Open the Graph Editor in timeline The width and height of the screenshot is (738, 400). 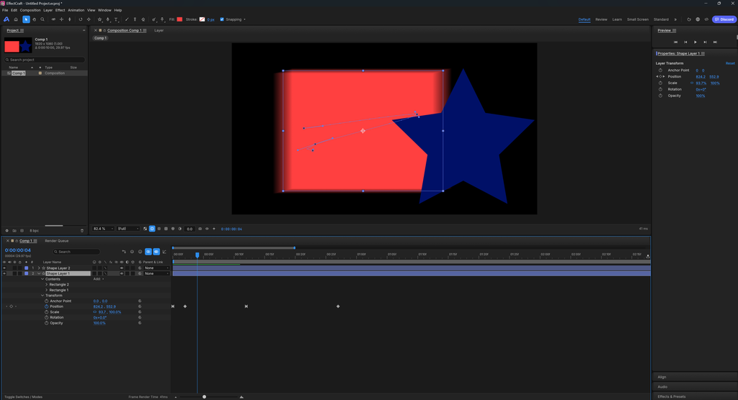[164, 252]
